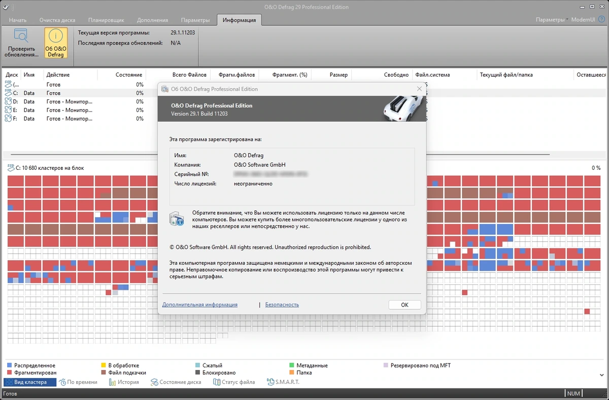Sort by the Свободно column header
The height and width of the screenshot is (400, 609).
pos(396,75)
